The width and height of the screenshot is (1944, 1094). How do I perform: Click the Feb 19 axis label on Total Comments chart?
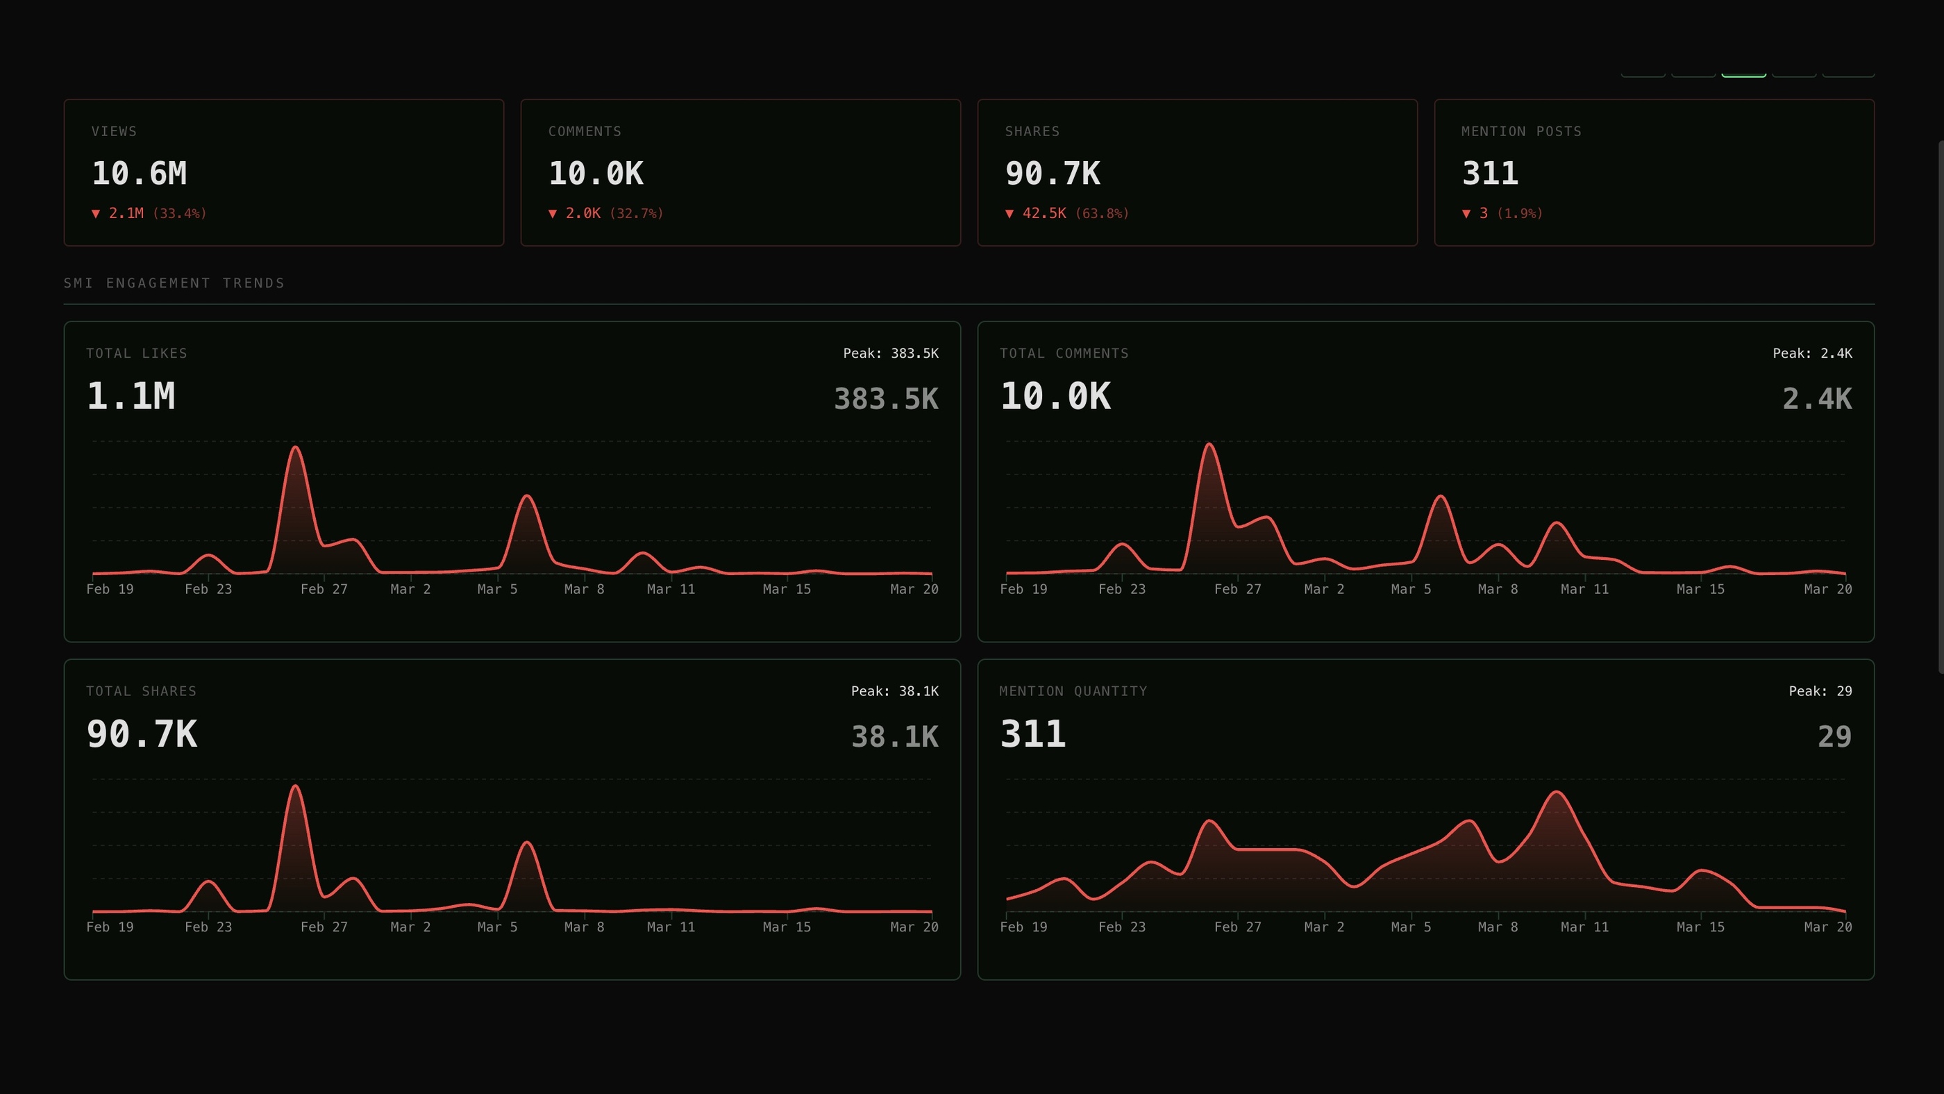pos(1024,589)
